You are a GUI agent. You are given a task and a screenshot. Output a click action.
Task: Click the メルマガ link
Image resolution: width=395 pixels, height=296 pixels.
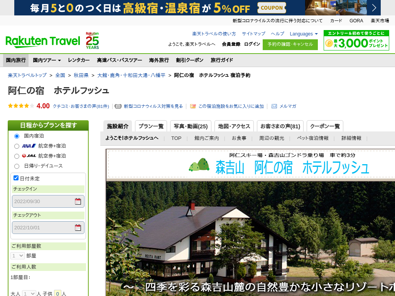point(288,106)
